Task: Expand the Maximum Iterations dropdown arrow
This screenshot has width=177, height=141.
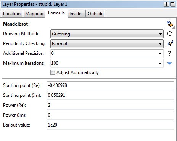Action: pyautogui.click(x=160, y=63)
